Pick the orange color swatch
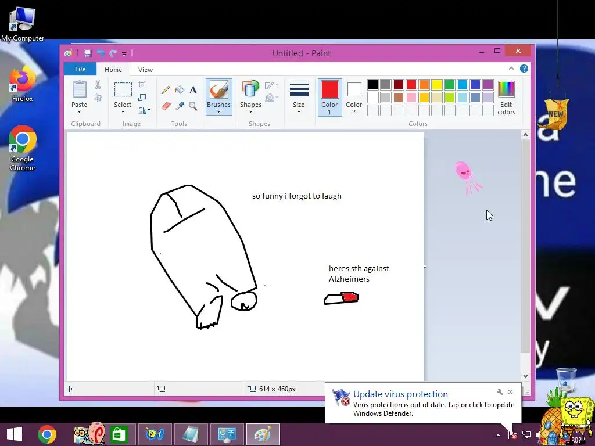The image size is (595, 446). pos(424,85)
